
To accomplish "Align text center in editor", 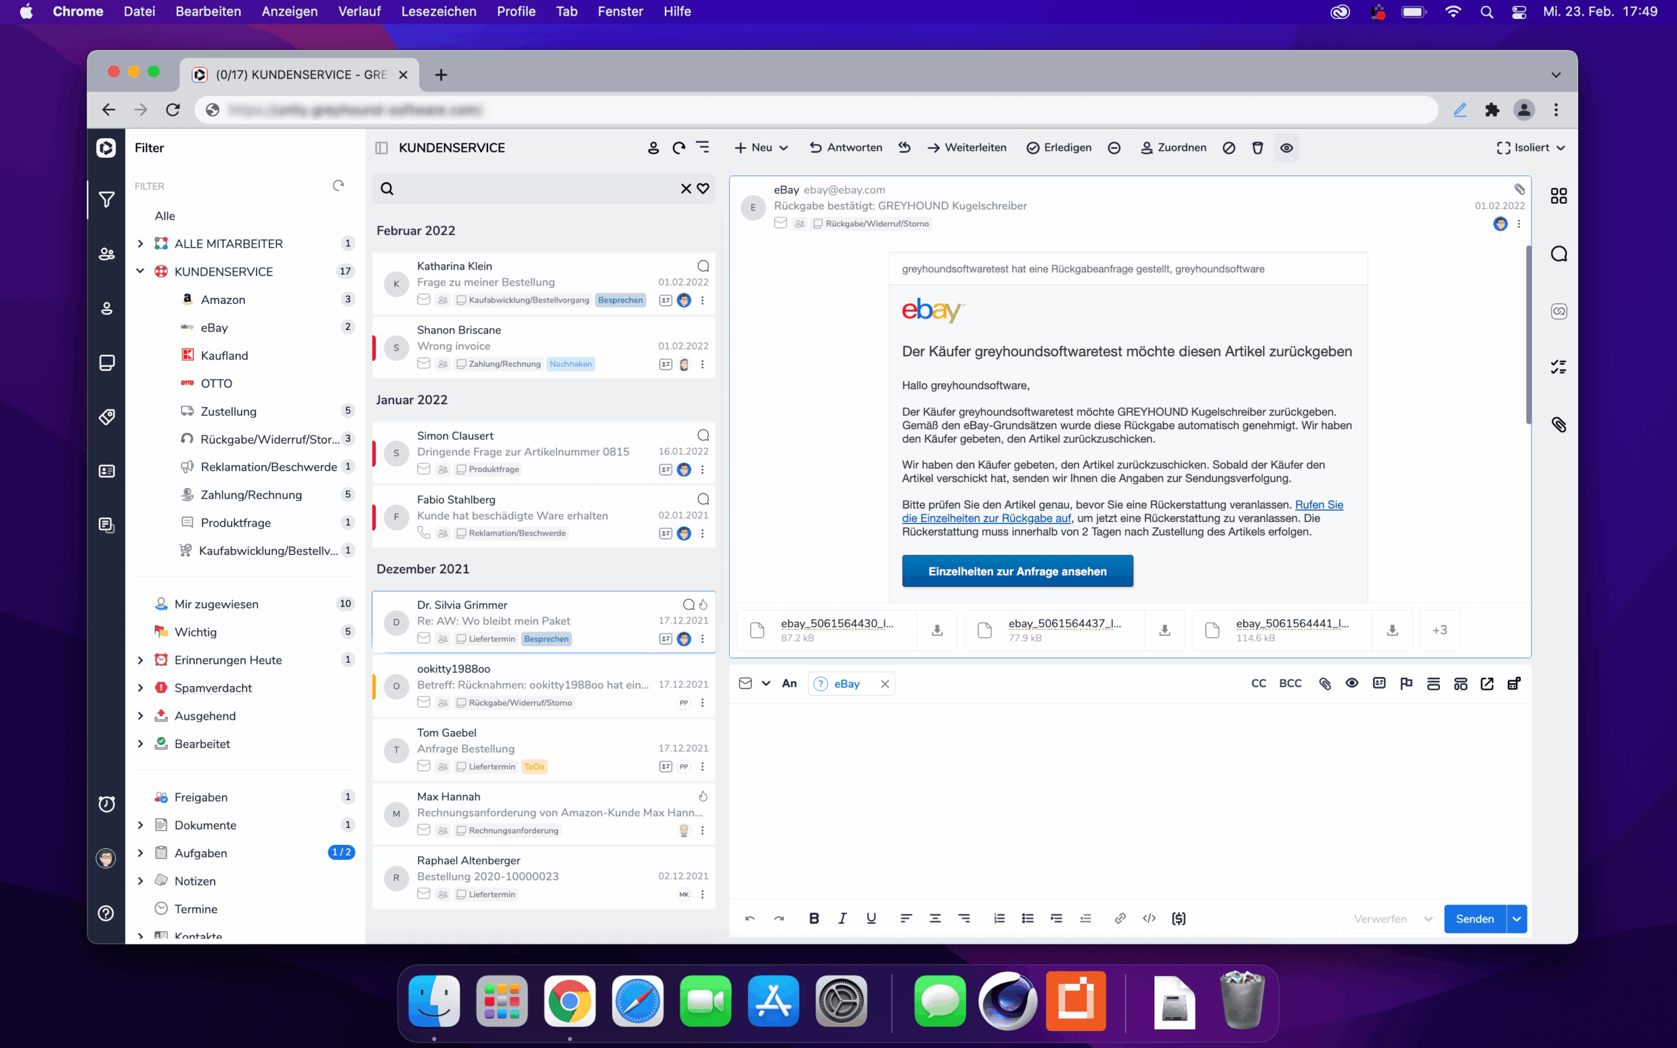I will tap(935, 918).
